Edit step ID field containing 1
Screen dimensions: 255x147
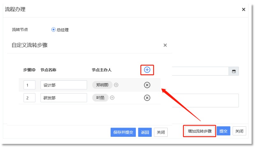tap(29, 85)
